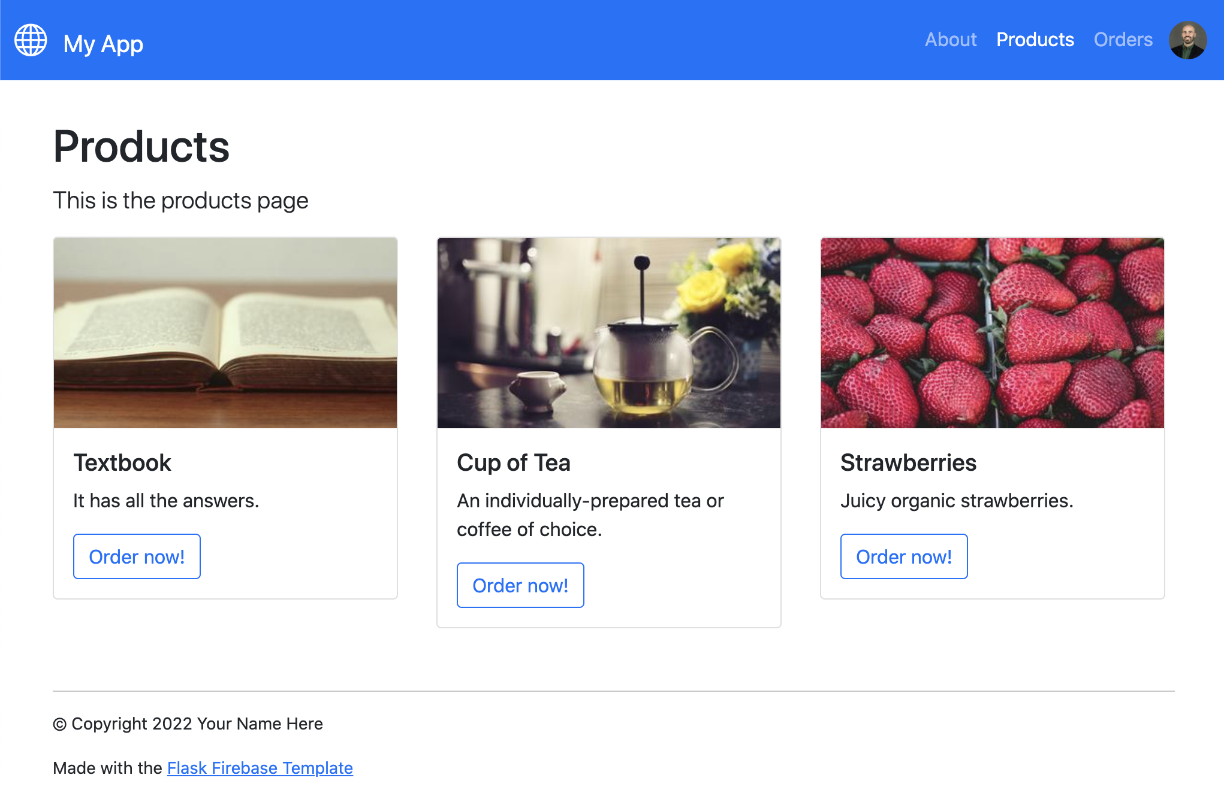Click the products page subtitle text
This screenshot has height=799, width=1224.
[181, 200]
